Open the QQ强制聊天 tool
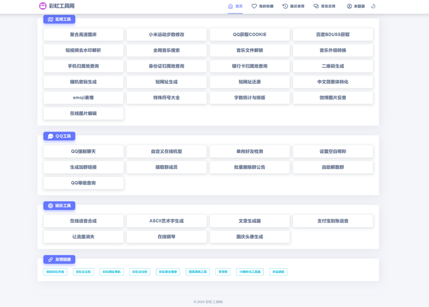 coord(83,151)
